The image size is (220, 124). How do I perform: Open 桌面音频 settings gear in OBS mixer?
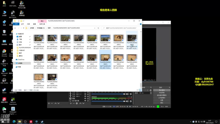click(131, 101)
